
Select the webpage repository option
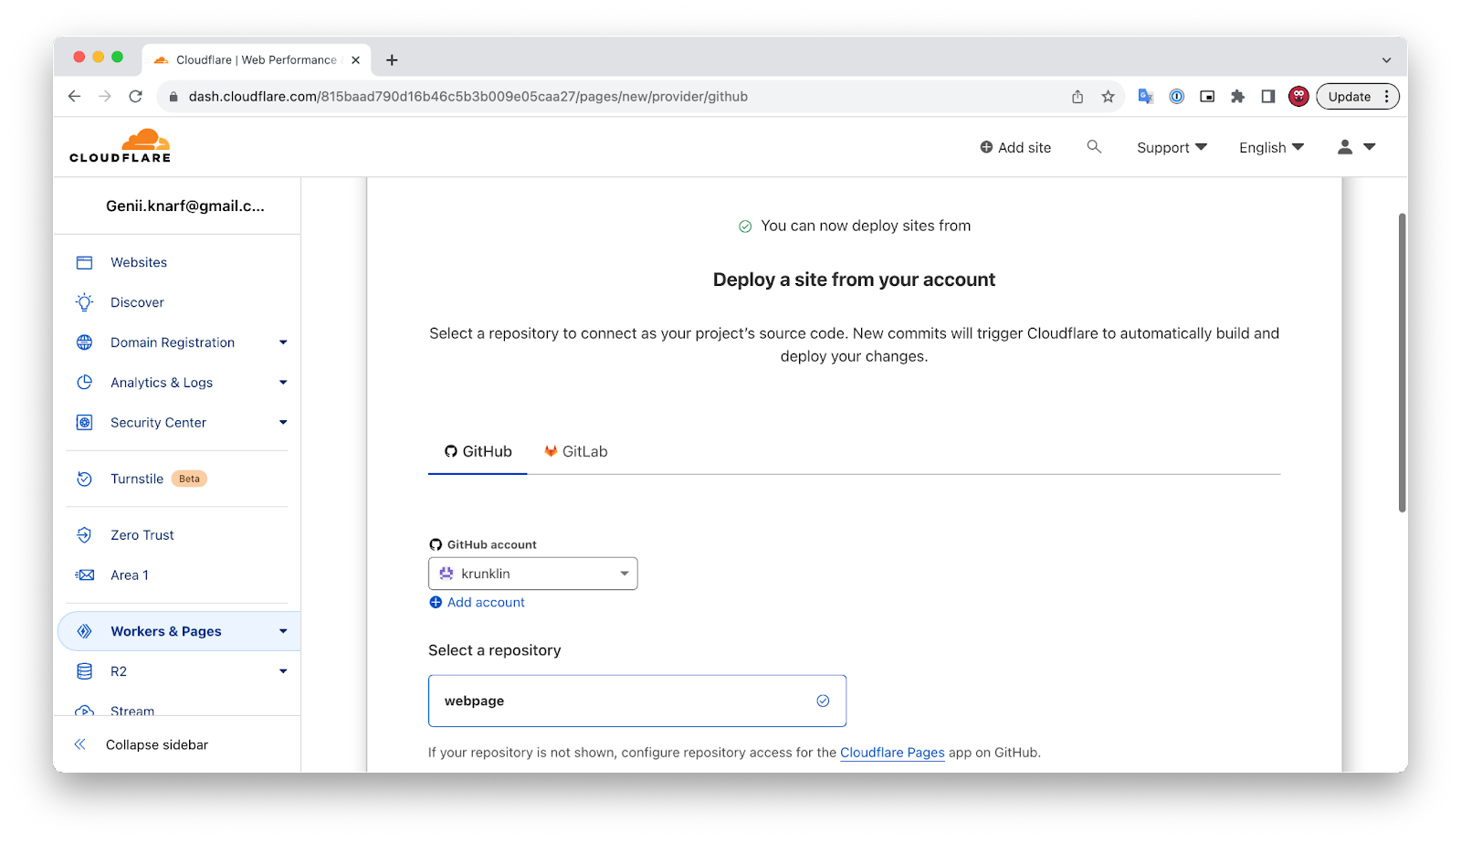pyautogui.click(x=636, y=701)
